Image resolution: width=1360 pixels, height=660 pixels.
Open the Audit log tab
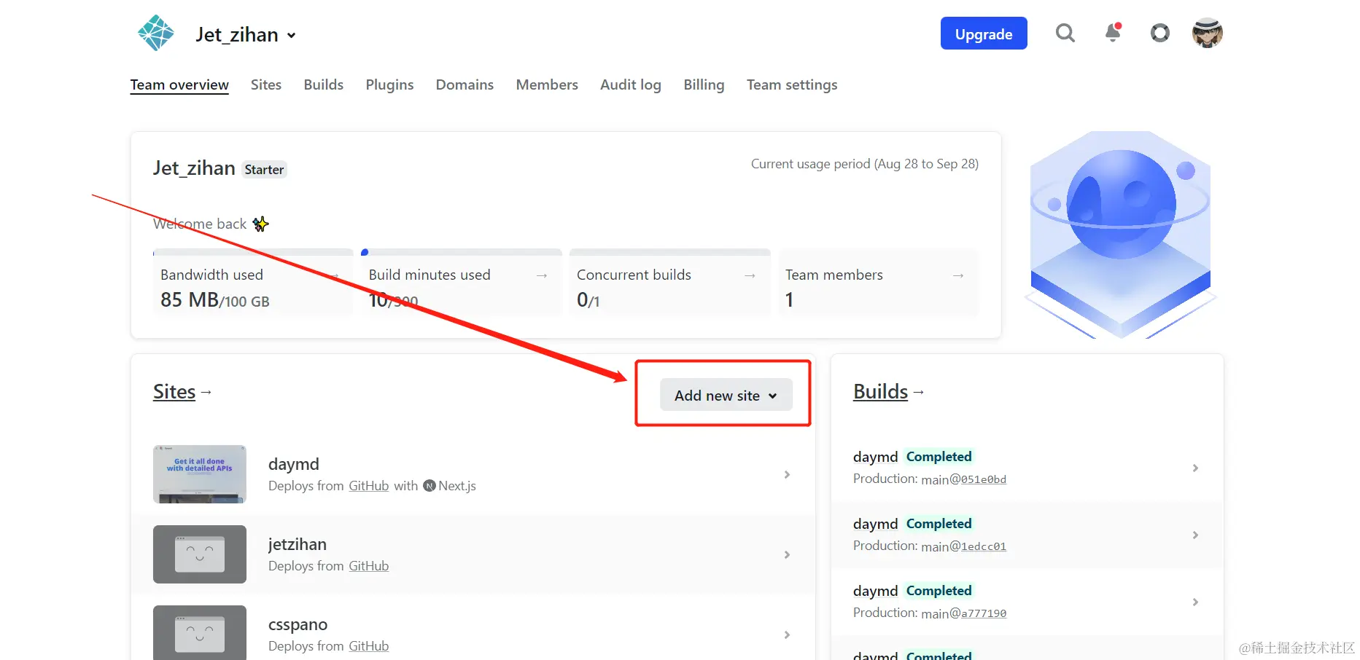[x=631, y=85]
